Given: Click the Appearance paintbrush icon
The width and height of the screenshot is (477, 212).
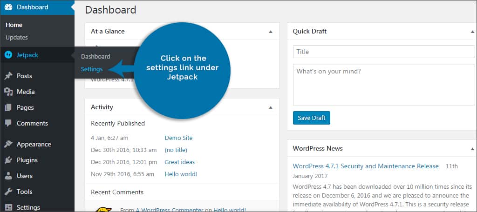Looking at the screenshot, I should coord(8,144).
